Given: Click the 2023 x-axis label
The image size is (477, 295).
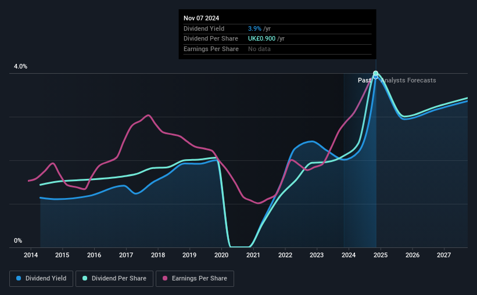Looking at the screenshot, I should click(317, 255).
